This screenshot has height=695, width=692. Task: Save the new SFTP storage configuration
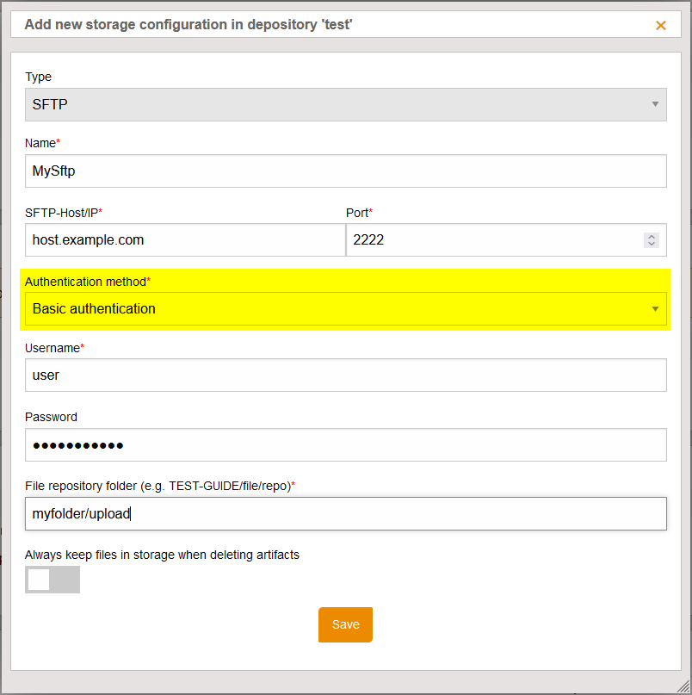345,624
